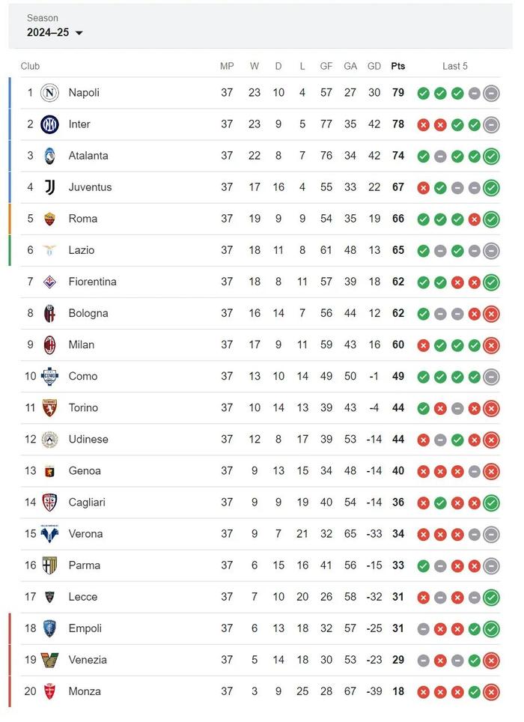The image size is (524, 722).
Task: Click Bologna's latest loss indicator
Action: (491, 313)
